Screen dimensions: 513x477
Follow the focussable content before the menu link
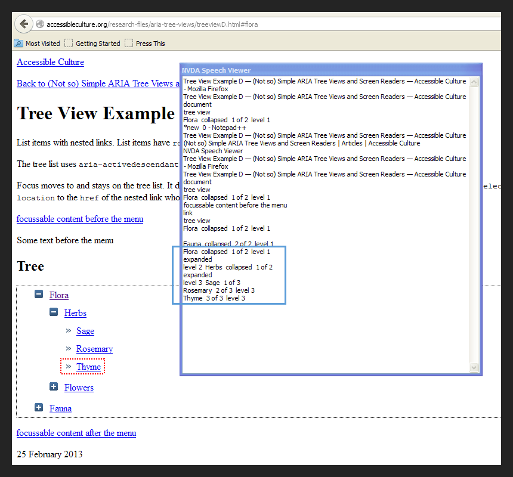tap(80, 219)
